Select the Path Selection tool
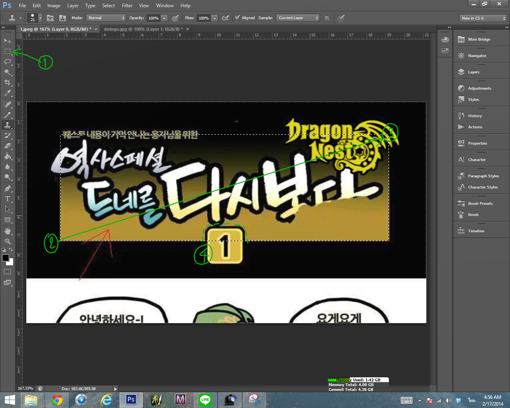 tap(8, 209)
